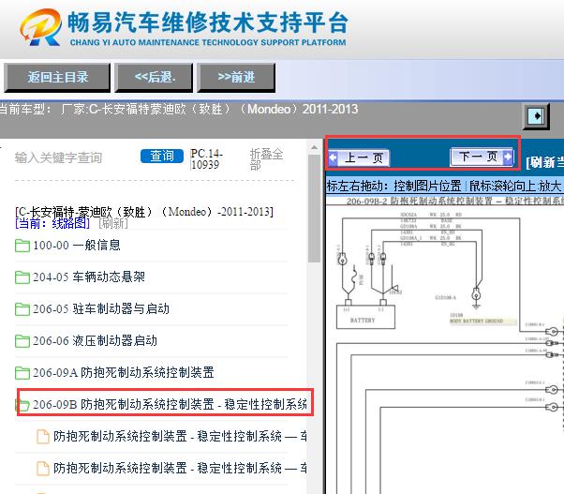Image resolution: width=564 pixels, height=494 pixels.
Task: Go to previous page with 上一页
Action: pos(359,157)
